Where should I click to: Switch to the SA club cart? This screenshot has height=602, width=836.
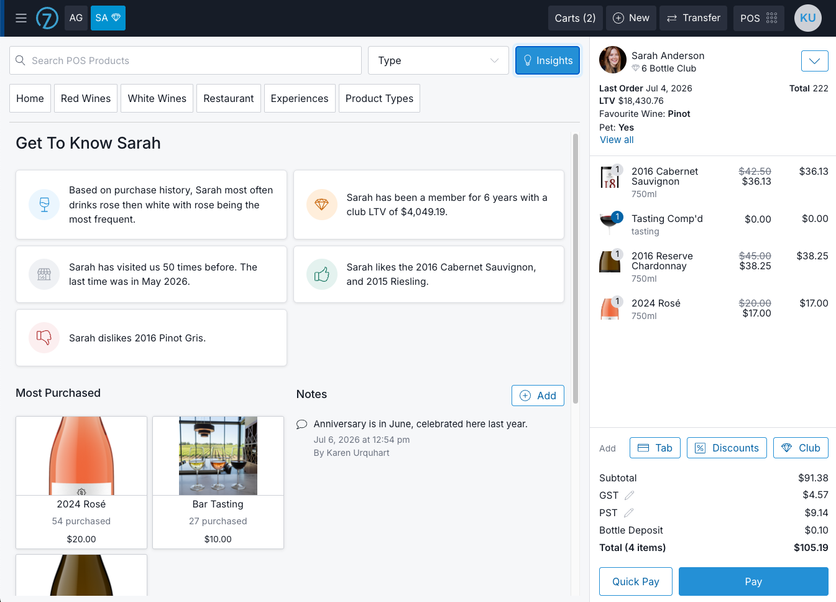108,18
